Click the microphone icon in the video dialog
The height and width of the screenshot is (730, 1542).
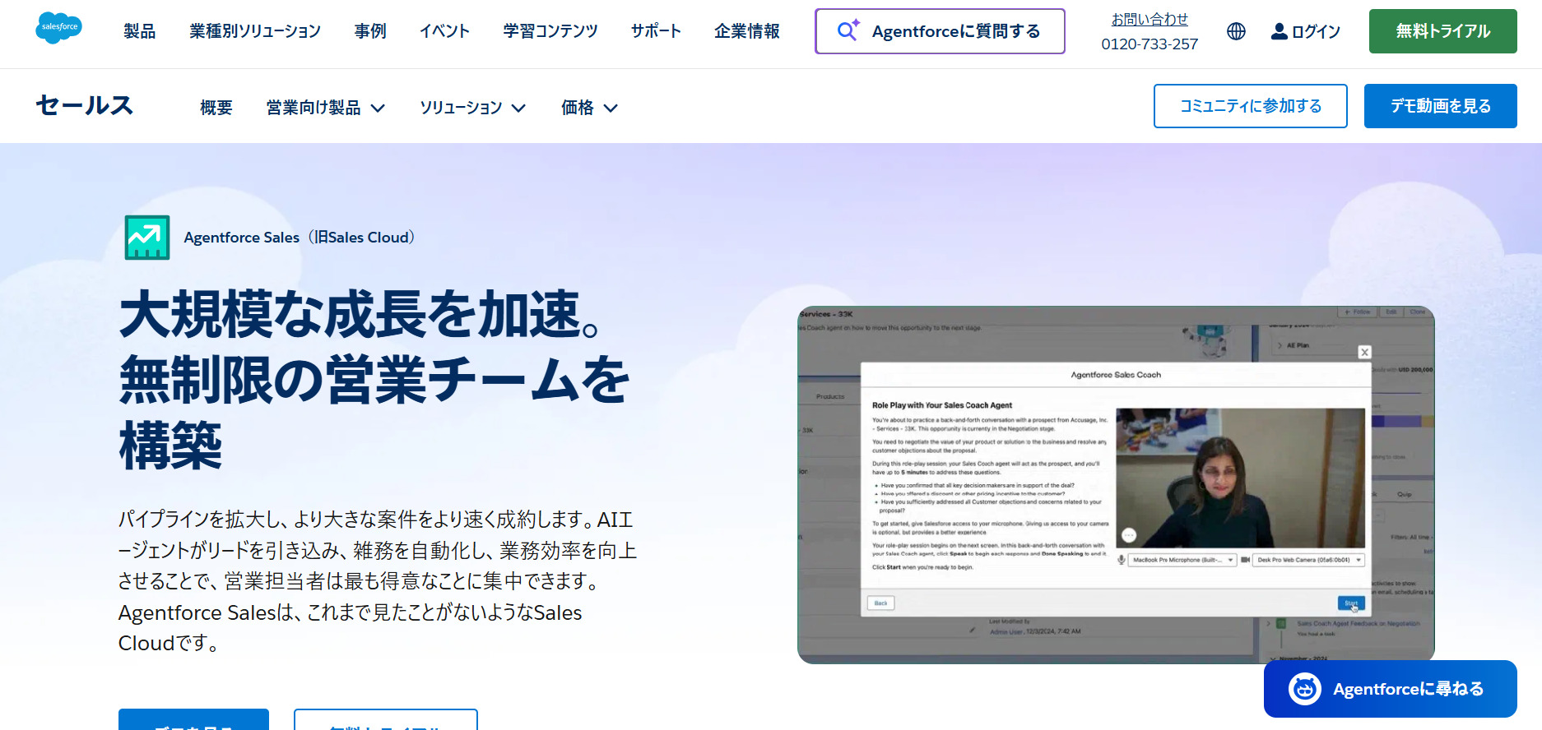coord(1121,560)
